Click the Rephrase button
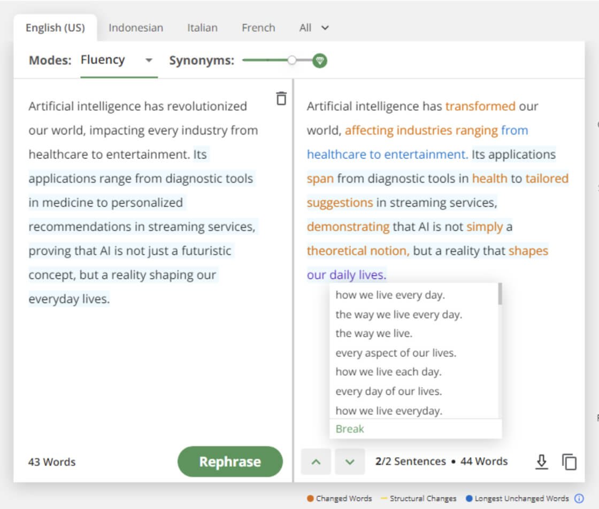599x509 pixels. coord(230,461)
